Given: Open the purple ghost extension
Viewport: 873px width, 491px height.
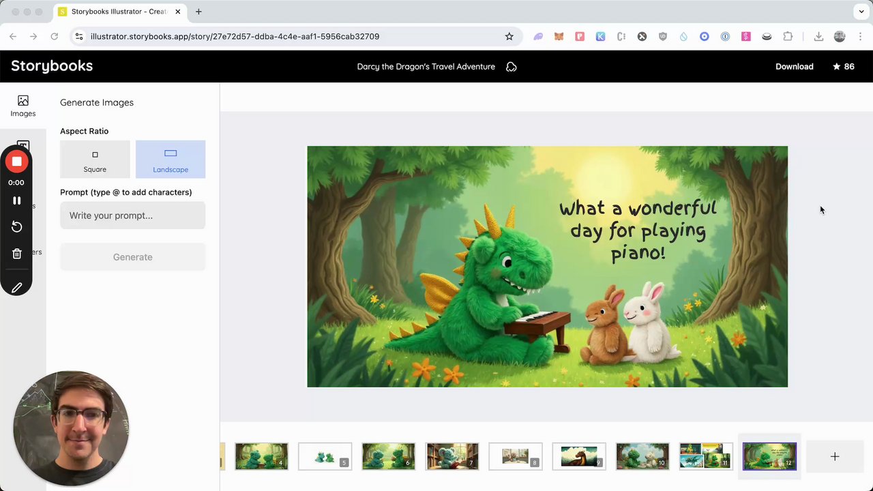Looking at the screenshot, I should tap(538, 36).
